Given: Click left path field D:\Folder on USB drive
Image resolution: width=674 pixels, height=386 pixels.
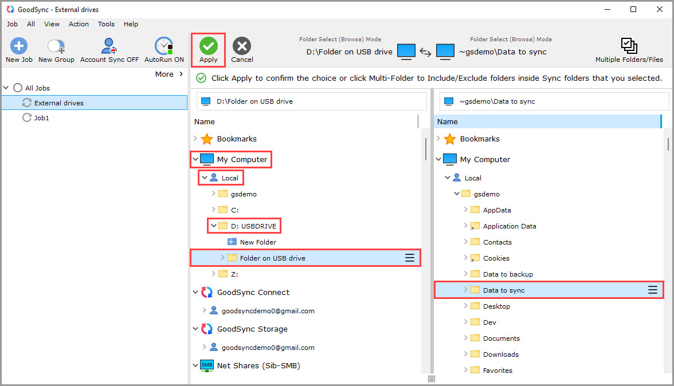Looking at the screenshot, I should [x=312, y=101].
